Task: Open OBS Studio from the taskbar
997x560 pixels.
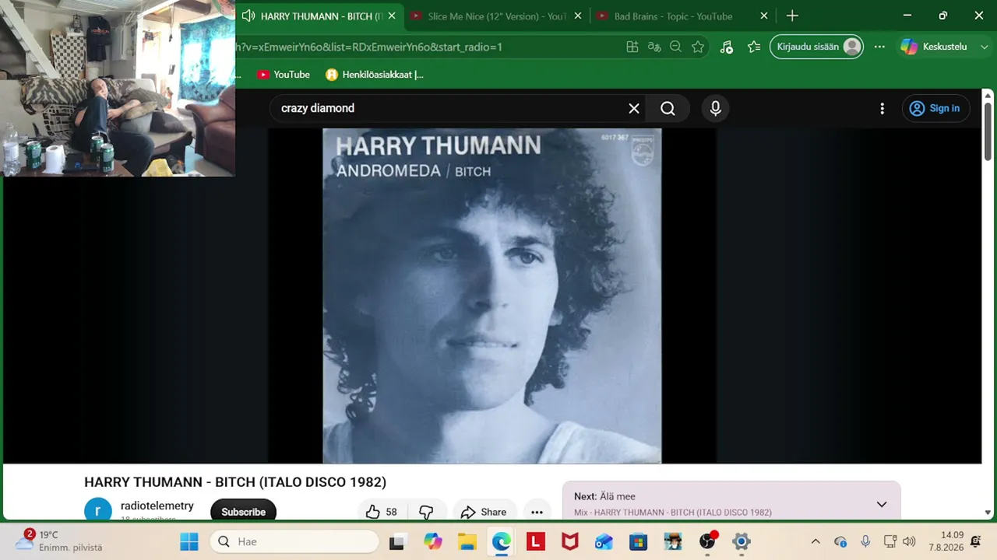Action: tap(707, 541)
